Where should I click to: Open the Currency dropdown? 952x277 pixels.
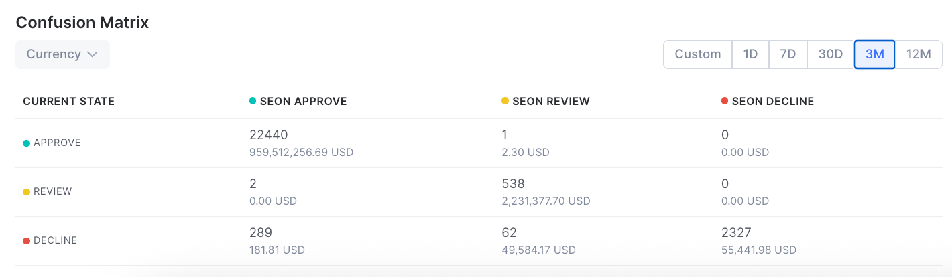coord(62,54)
